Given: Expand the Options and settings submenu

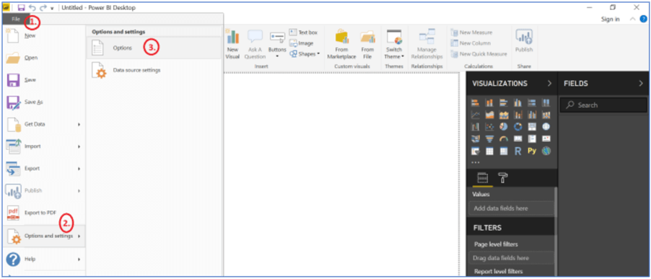Looking at the screenshot, I should [43, 236].
